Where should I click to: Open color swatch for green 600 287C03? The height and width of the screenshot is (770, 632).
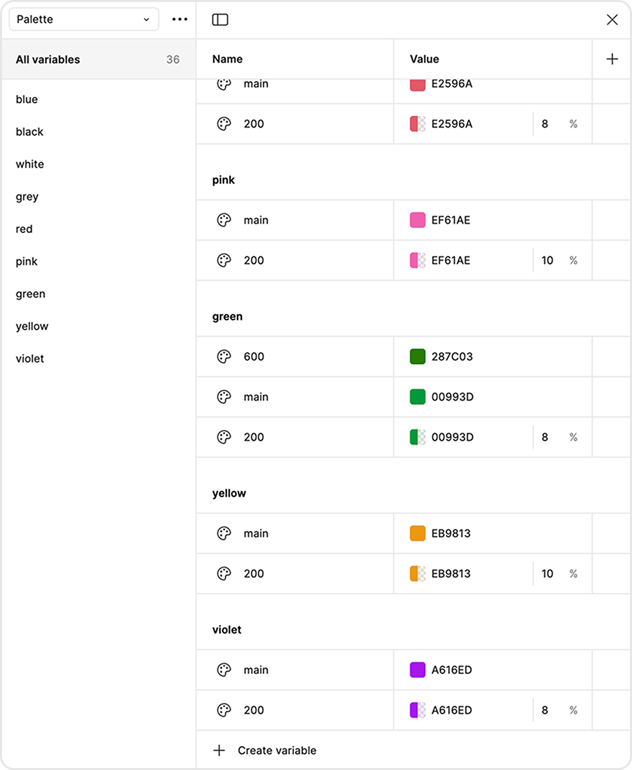coord(418,357)
